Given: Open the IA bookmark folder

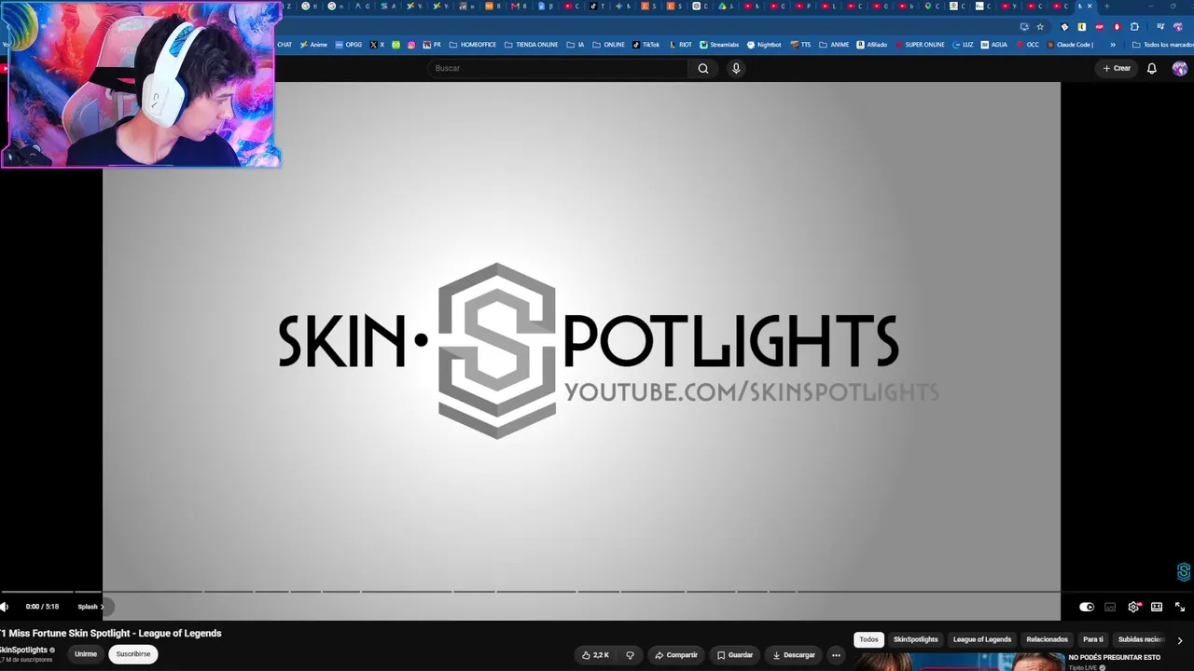Looking at the screenshot, I should coord(576,45).
